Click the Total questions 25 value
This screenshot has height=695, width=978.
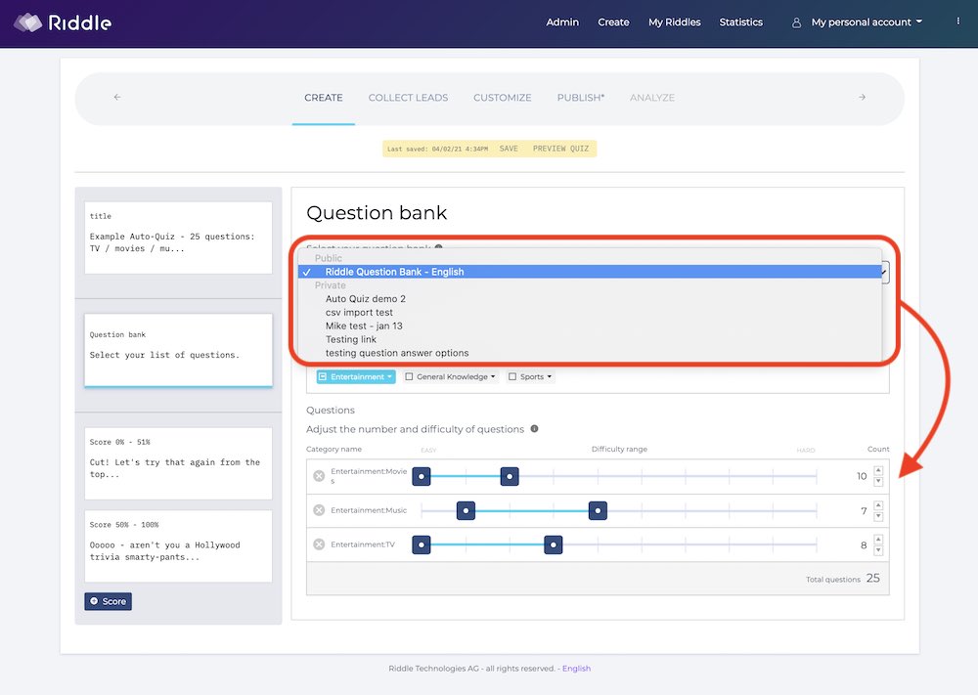pos(872,578)
